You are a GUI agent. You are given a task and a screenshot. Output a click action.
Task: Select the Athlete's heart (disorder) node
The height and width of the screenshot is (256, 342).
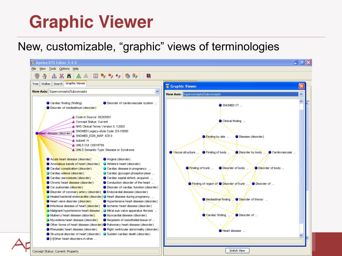[122, 164]
